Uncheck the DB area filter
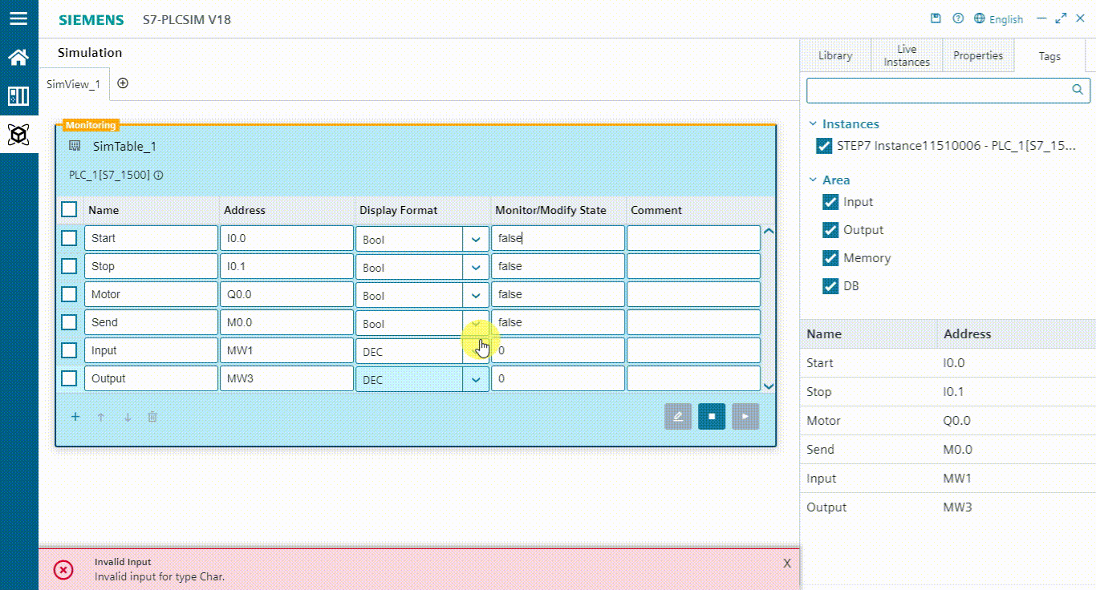This screenshot has width=1096, height=590. pyautogui.click(x=830, y=286)
